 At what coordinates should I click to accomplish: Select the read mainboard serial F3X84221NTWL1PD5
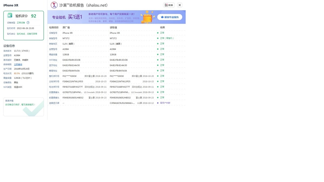click(120, 81)
